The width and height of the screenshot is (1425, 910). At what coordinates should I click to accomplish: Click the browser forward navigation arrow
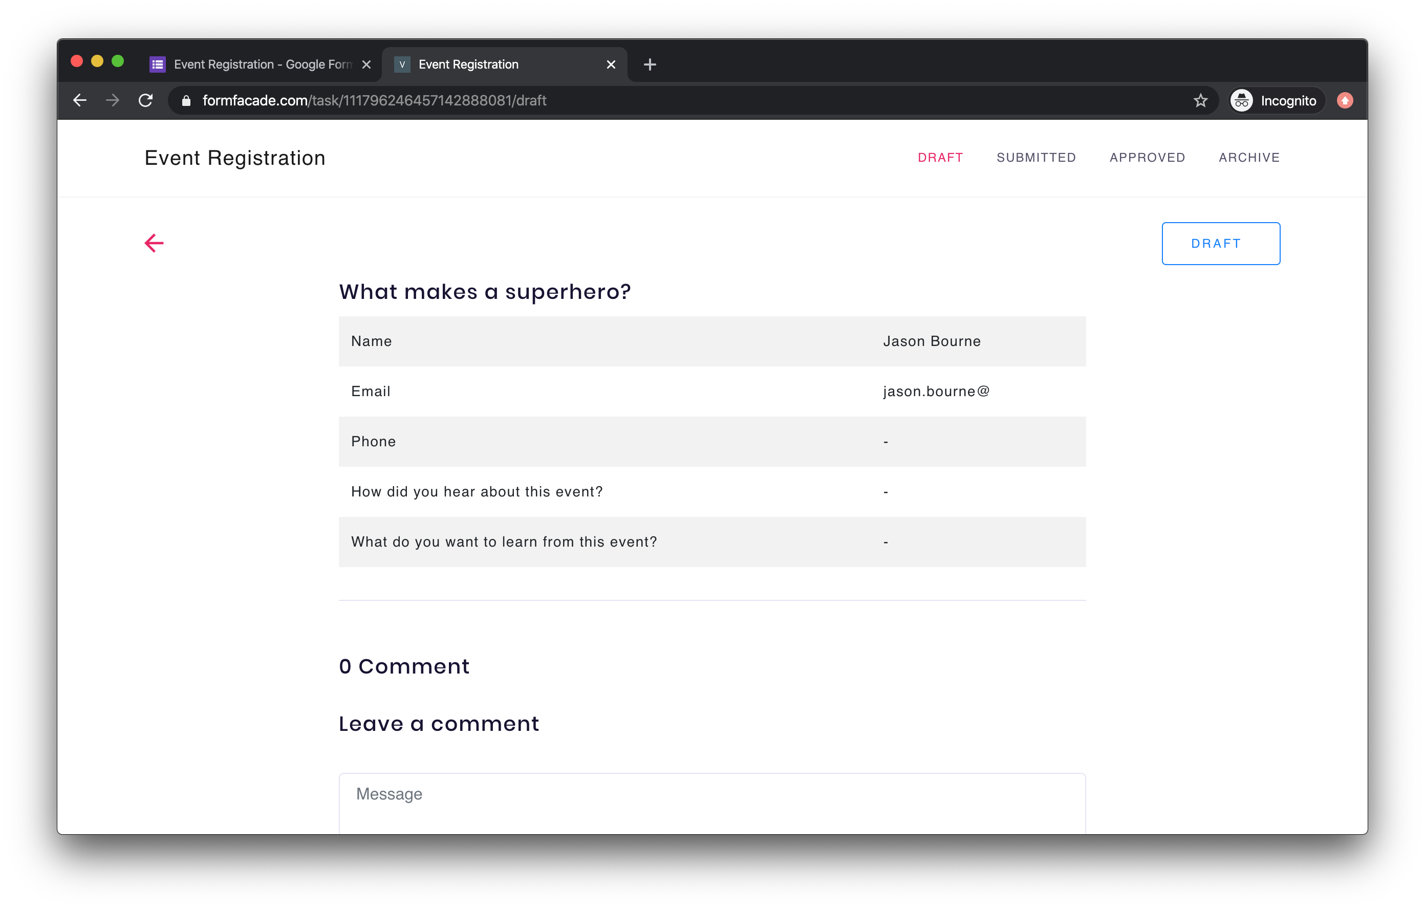pyautogui.click(x=112, y=100)
